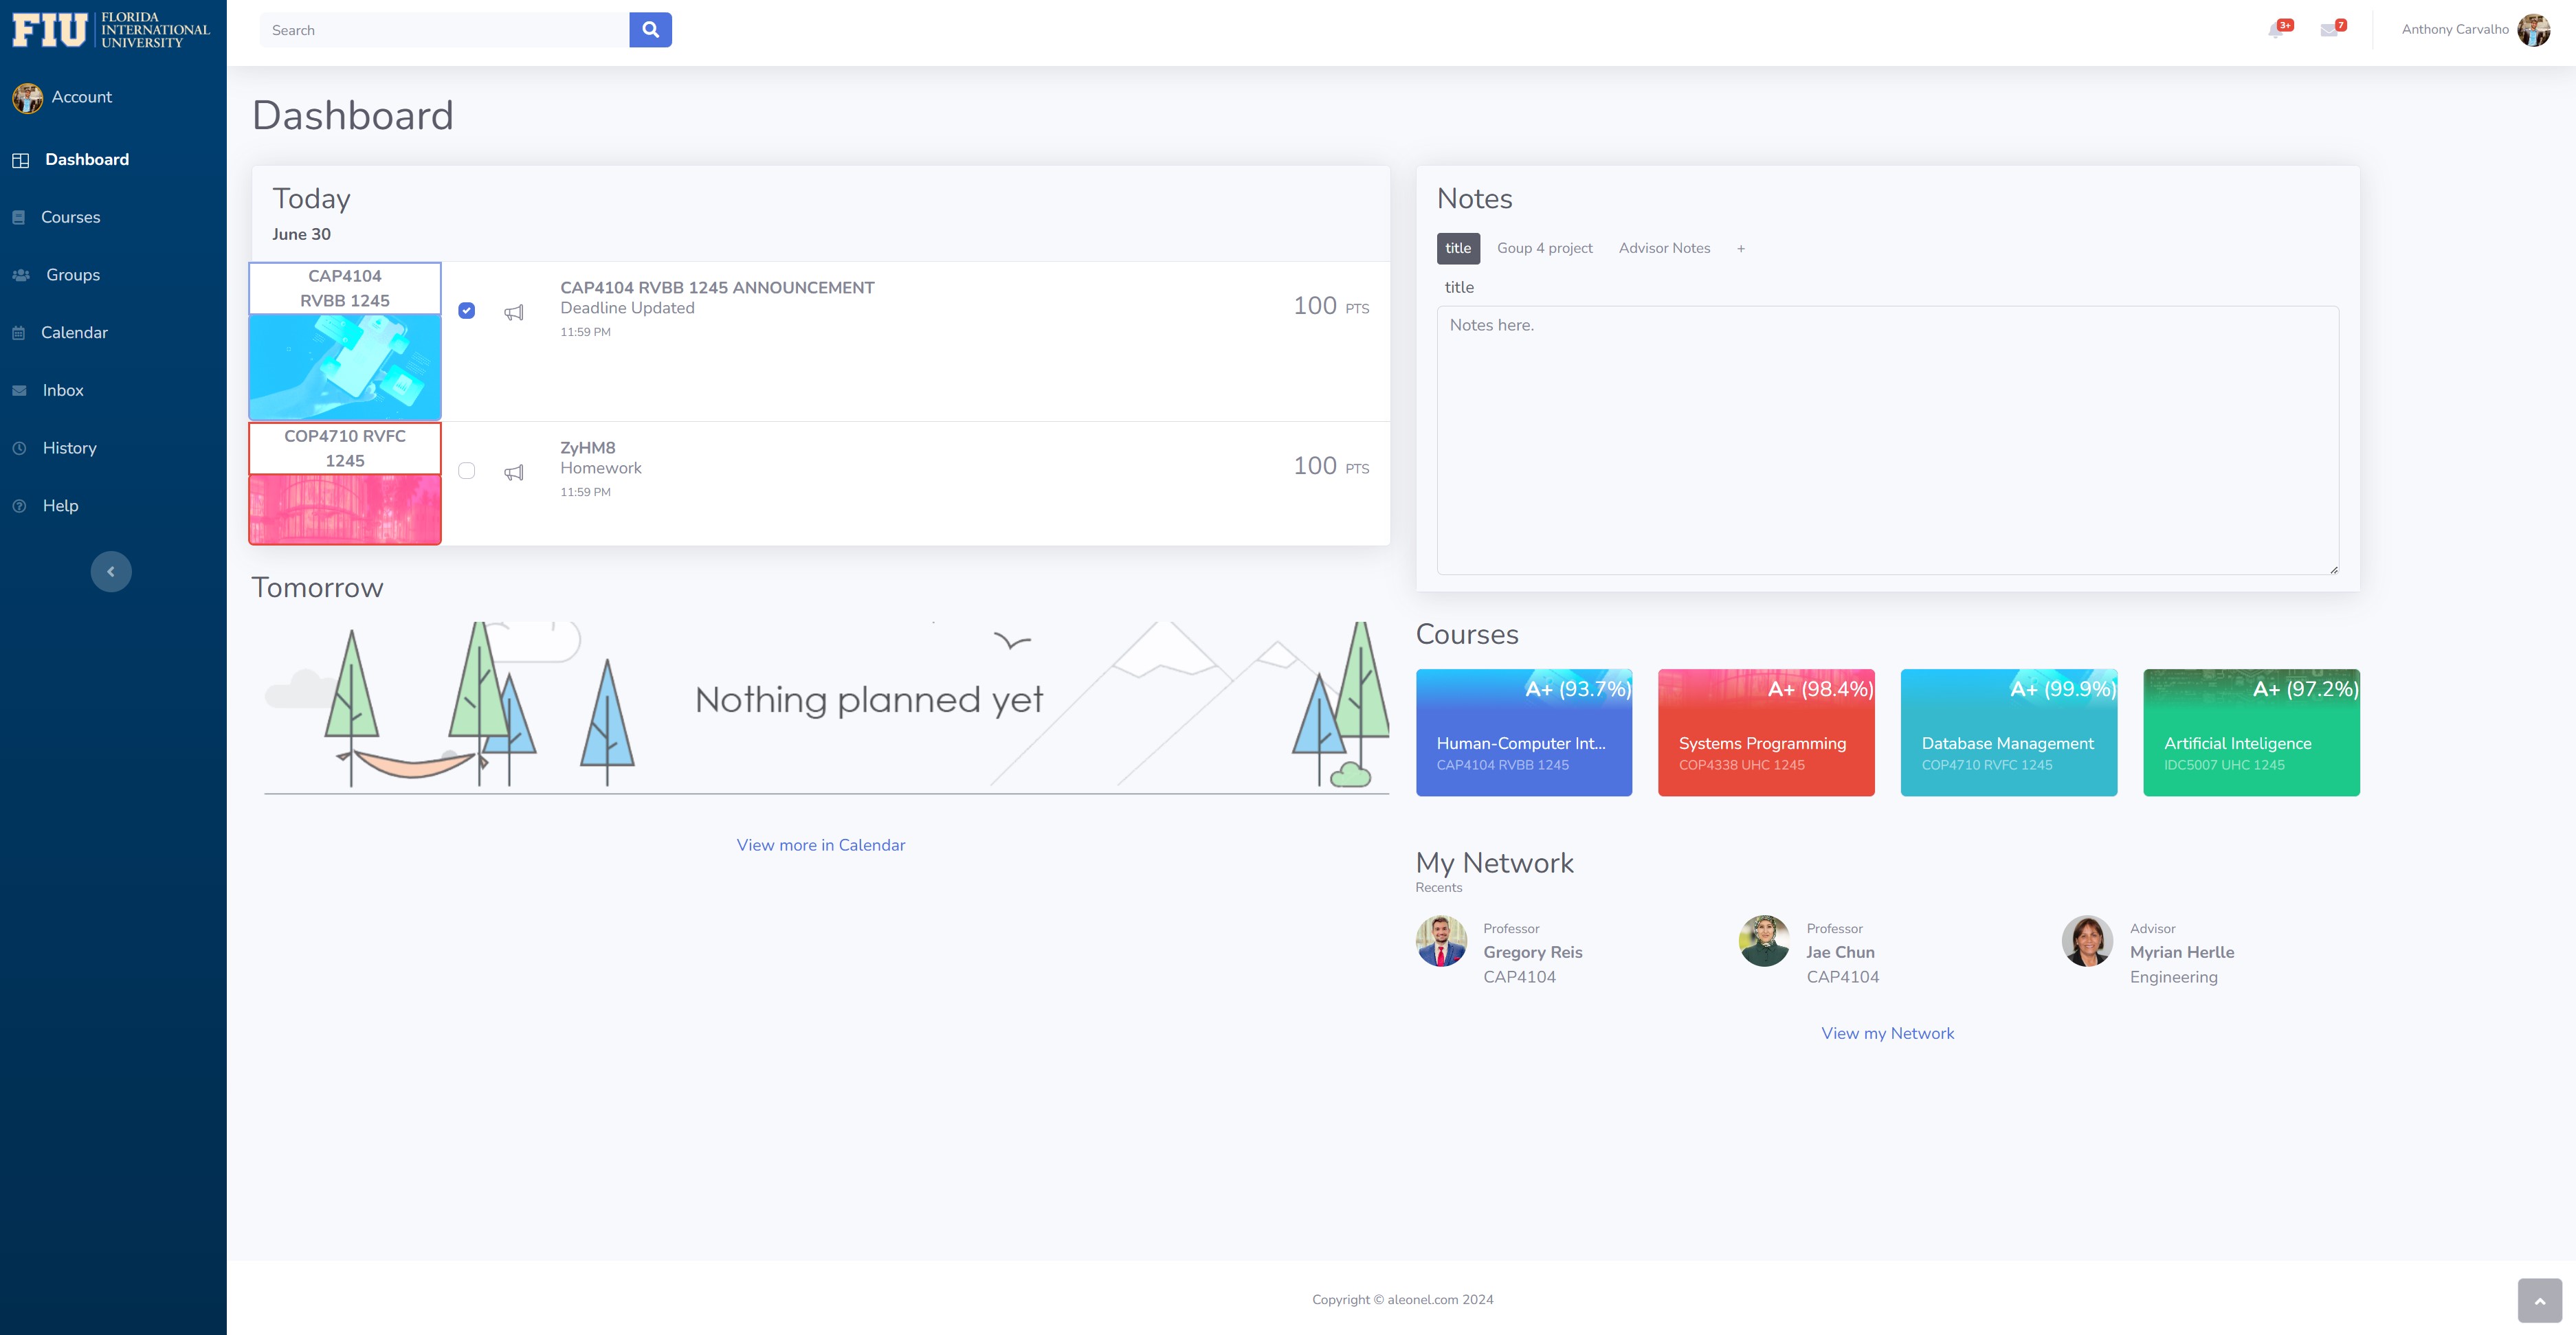Click the blue search magnifier button
The height and width of the screenshot is (1335, 2576).
click(x=650, y=30)
